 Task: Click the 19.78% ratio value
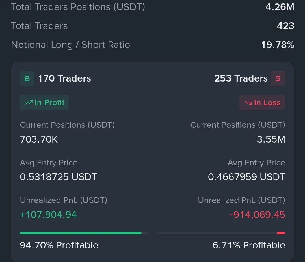278,45
